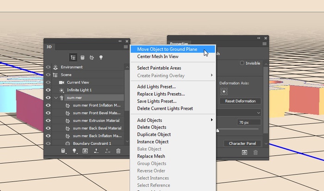Choose Move Object to Ground Plane
Viewport: 324px width, 191px height.
[166, 49]
